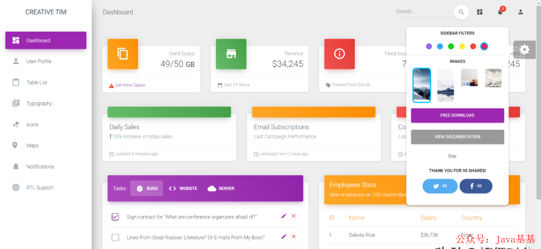
Task: Select the pink sidebar filter color
Action: pyautogui.click(x=484, y=46)
